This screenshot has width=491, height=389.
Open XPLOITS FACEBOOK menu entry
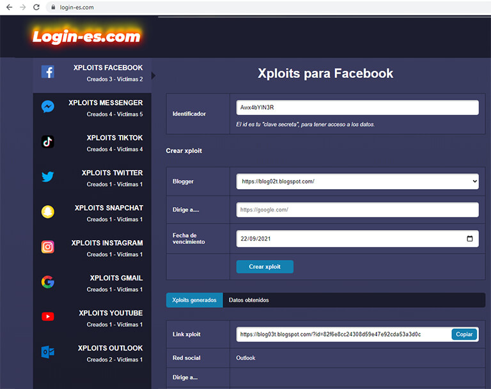pos(92,75)
